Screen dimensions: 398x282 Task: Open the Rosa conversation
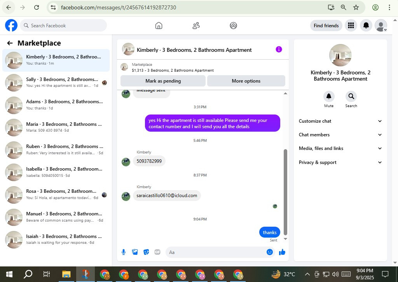56,194
